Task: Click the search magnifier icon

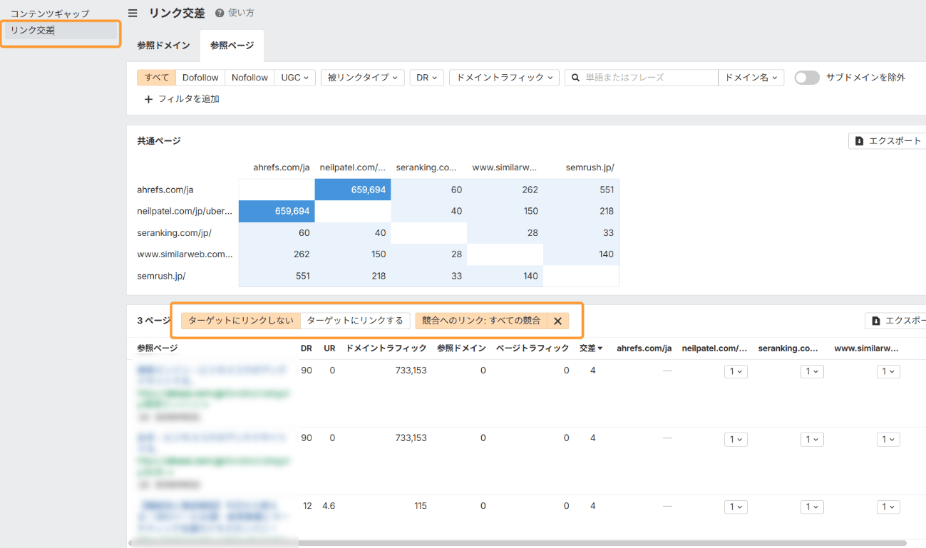Action: point(575,78)
